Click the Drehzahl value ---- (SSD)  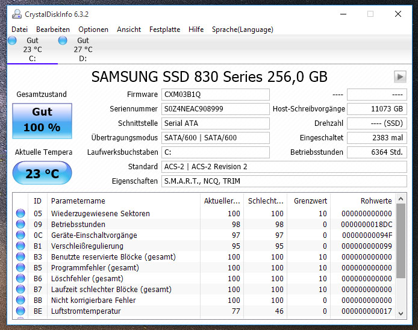click(x=377, y=123)
